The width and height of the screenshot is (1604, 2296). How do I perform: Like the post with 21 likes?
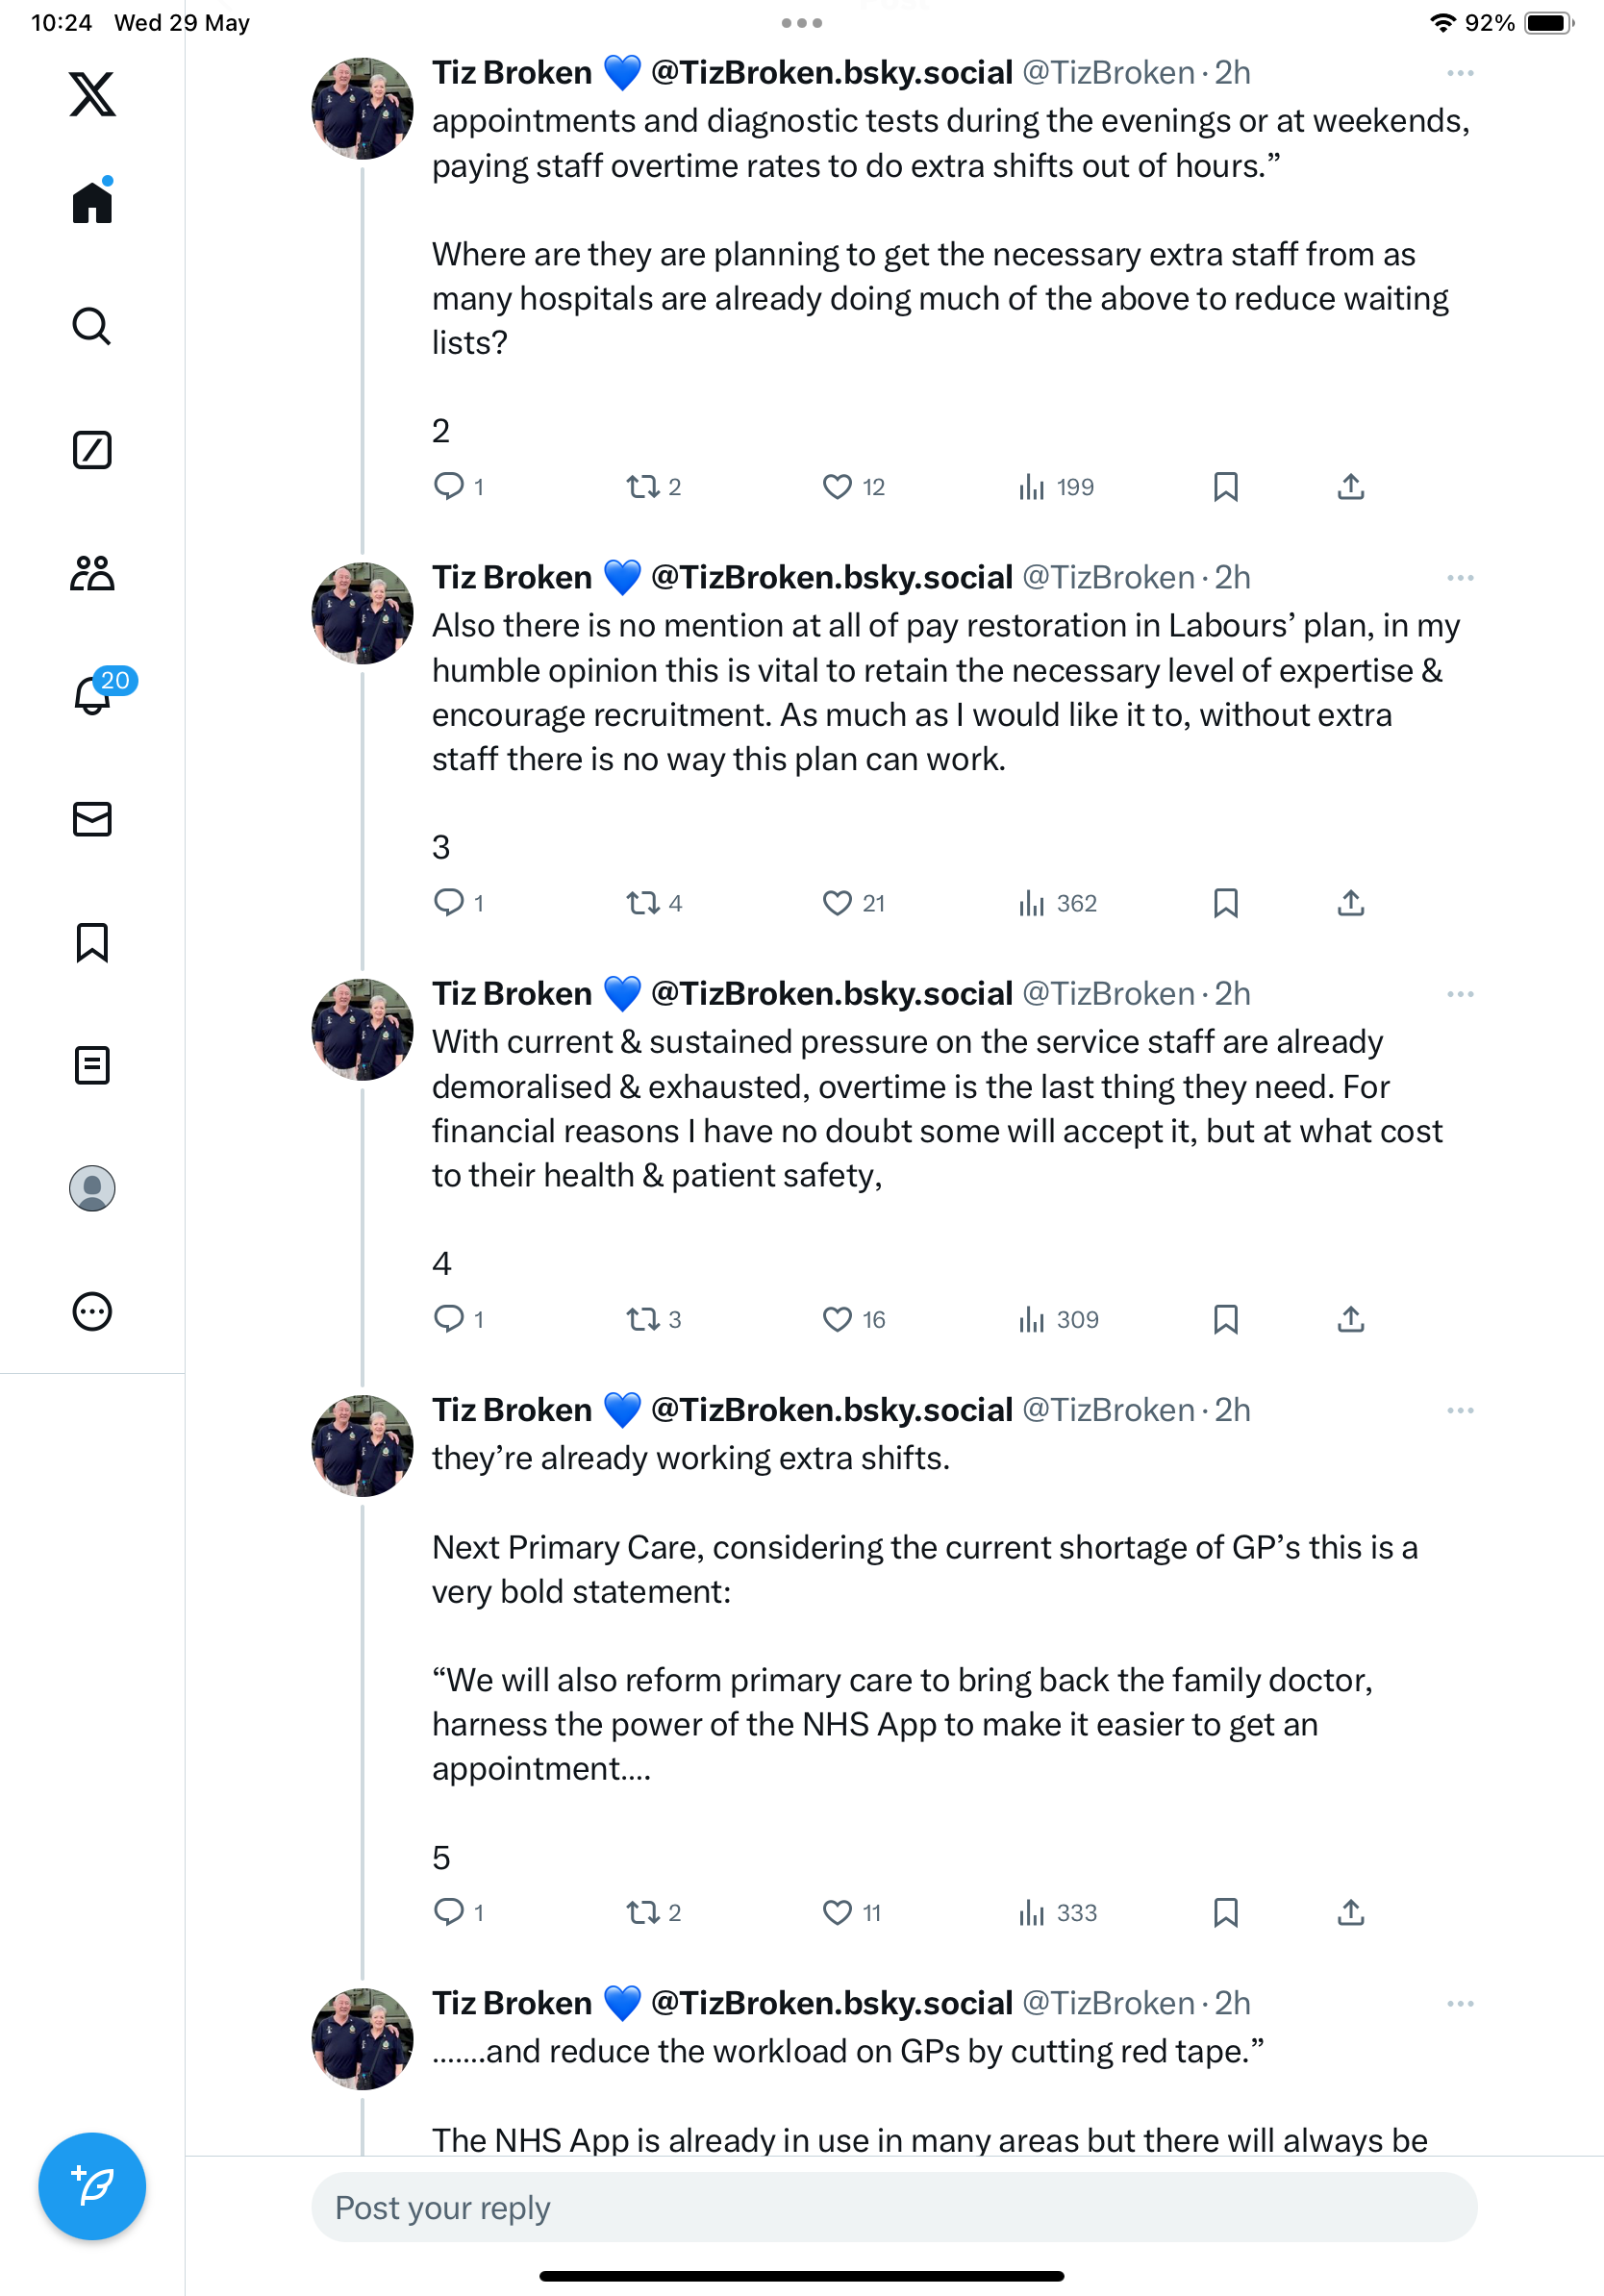pos(853,903)
